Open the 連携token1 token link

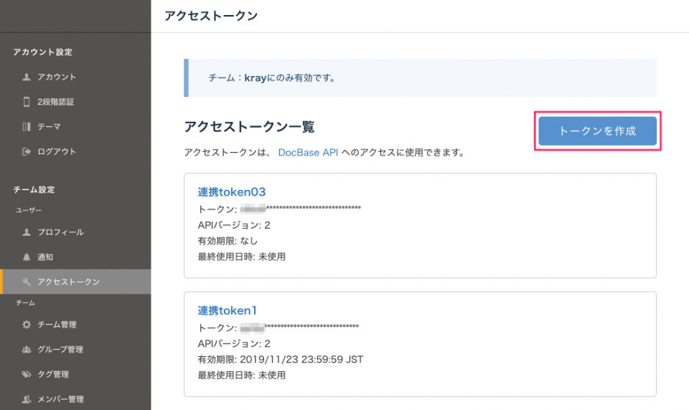click(227, 310)
